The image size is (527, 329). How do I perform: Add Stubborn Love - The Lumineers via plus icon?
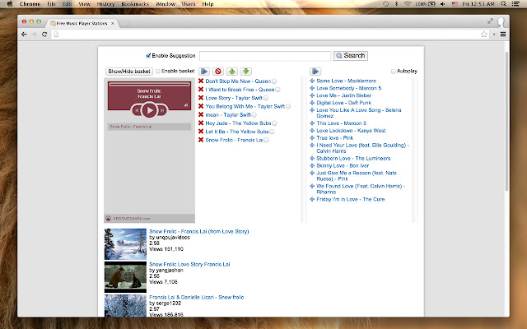[312, 159]
